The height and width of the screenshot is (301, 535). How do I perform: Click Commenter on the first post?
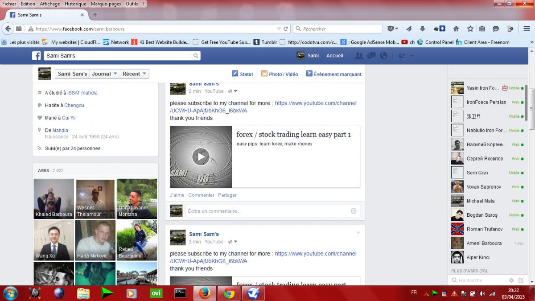pyautogui.click(x=202, y=195)
